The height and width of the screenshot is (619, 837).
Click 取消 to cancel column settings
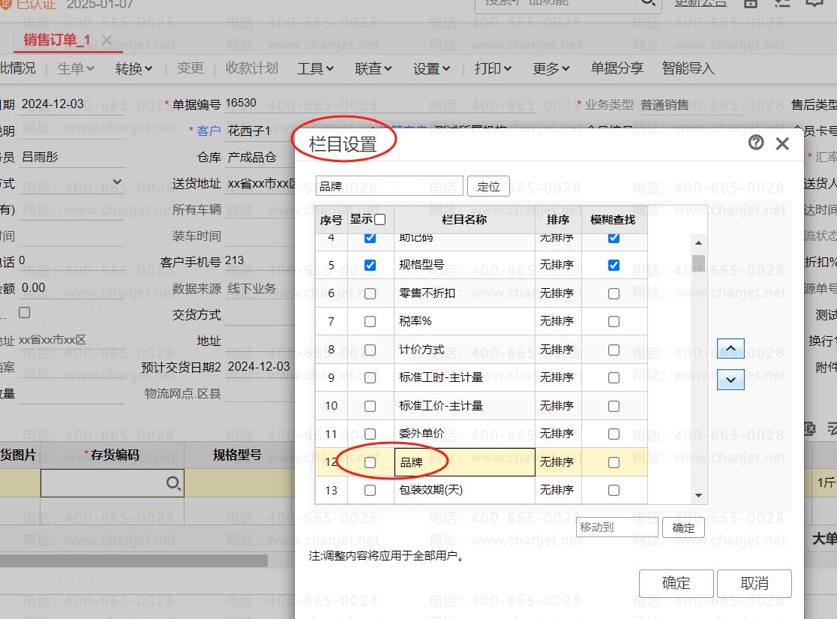[x=754, y=583]
